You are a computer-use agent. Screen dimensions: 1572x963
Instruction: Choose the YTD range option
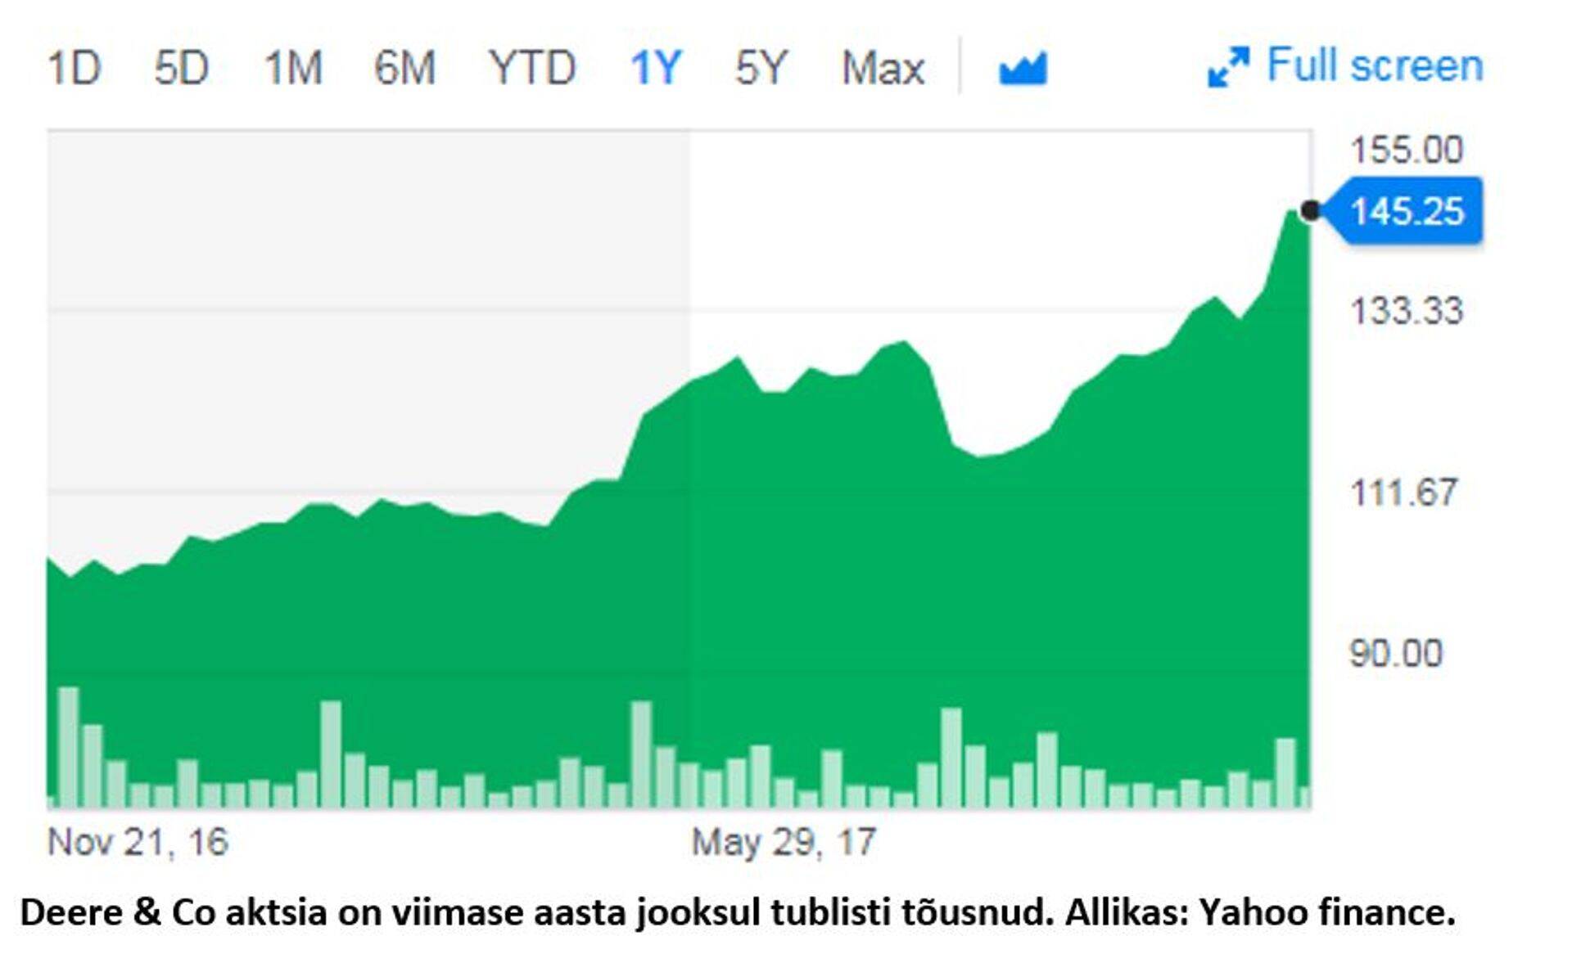tap(532, 67)
